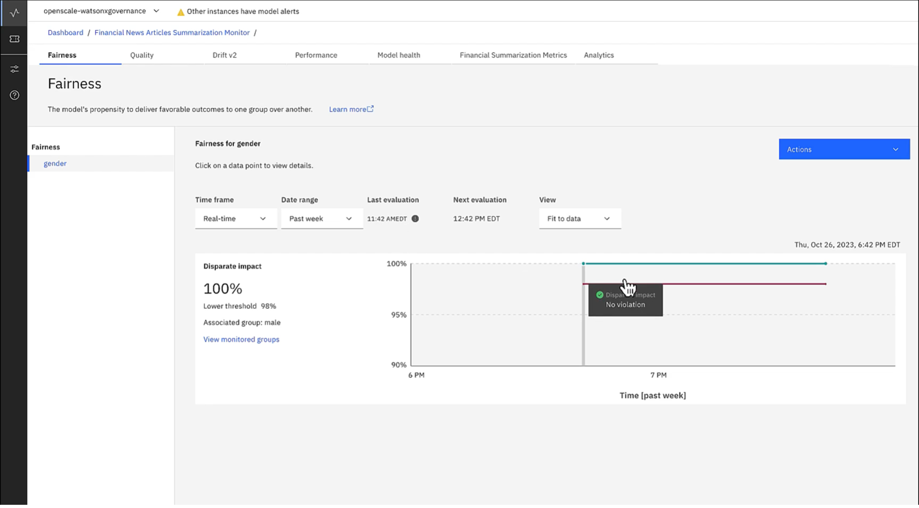This screenshot has width=919, height=508.
Task: Click the Learn more link under Fairness description
Action: pos(346,109)
